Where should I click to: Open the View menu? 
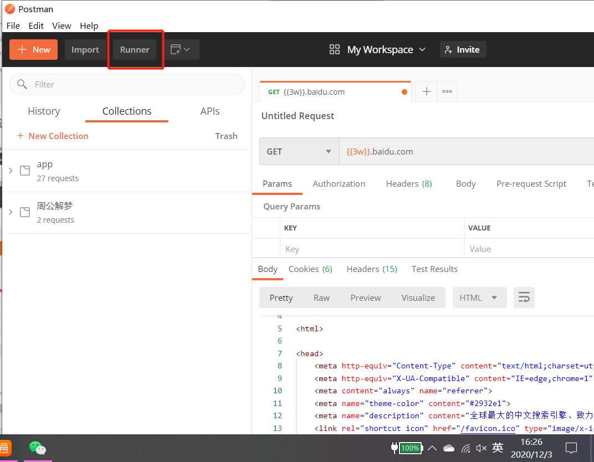coord(62,25)
